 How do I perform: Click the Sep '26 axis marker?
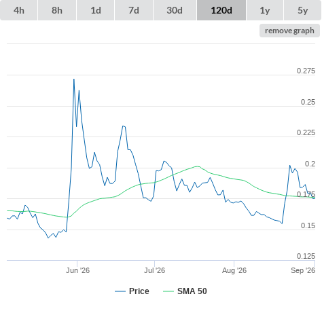(x=303, y=270)
